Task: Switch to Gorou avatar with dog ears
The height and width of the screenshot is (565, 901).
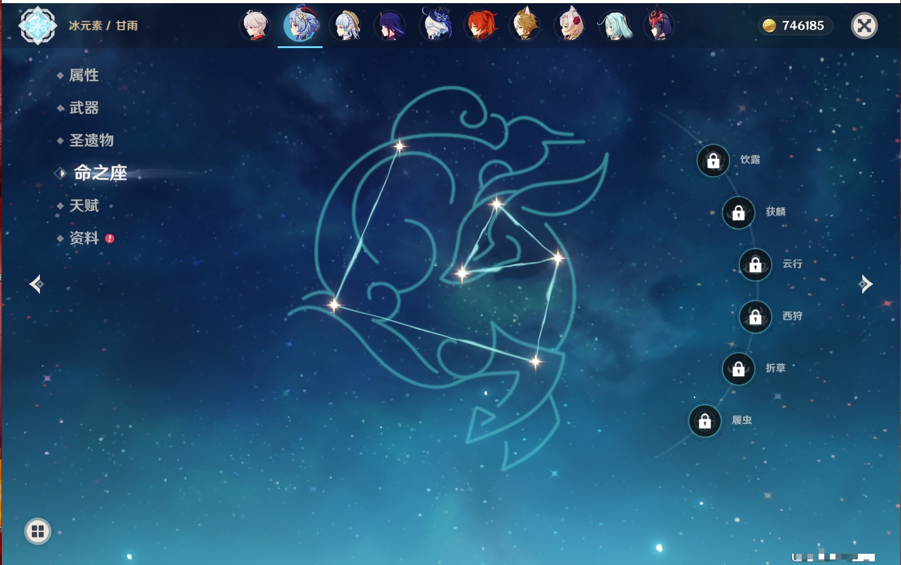Action: (x=525, y=26)
